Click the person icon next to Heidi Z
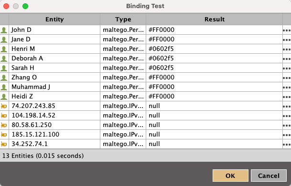The image size is (291, 186). [x=4, y=97]
